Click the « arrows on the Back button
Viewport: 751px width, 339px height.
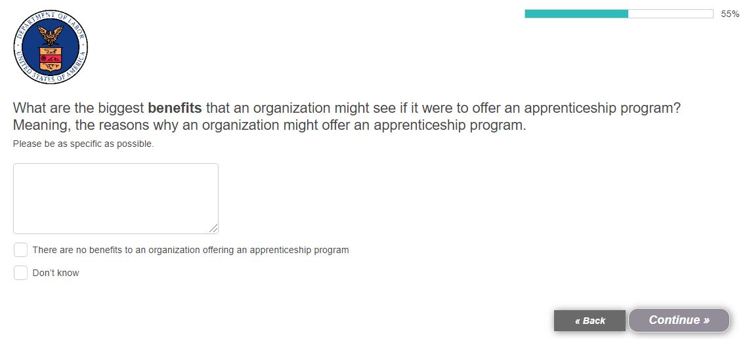point(578,321)
